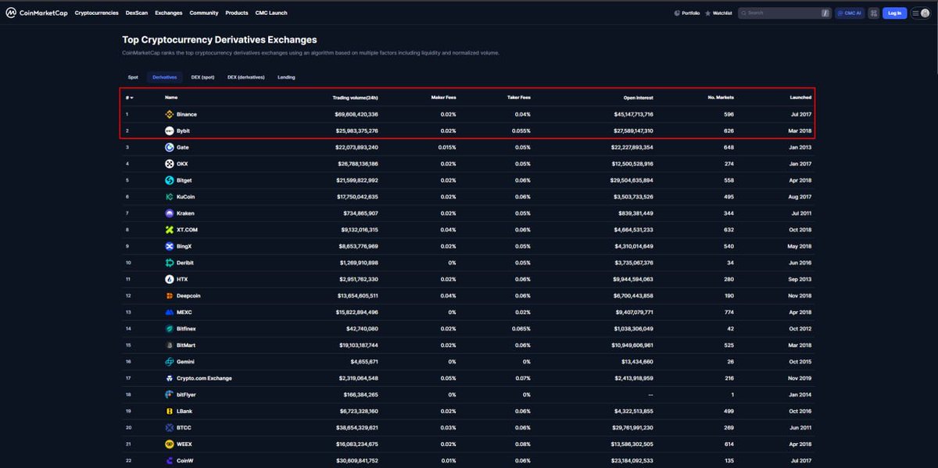Open the Bybit exchange name link
This screenshot has height=468, width=938.
coord(184,130)
